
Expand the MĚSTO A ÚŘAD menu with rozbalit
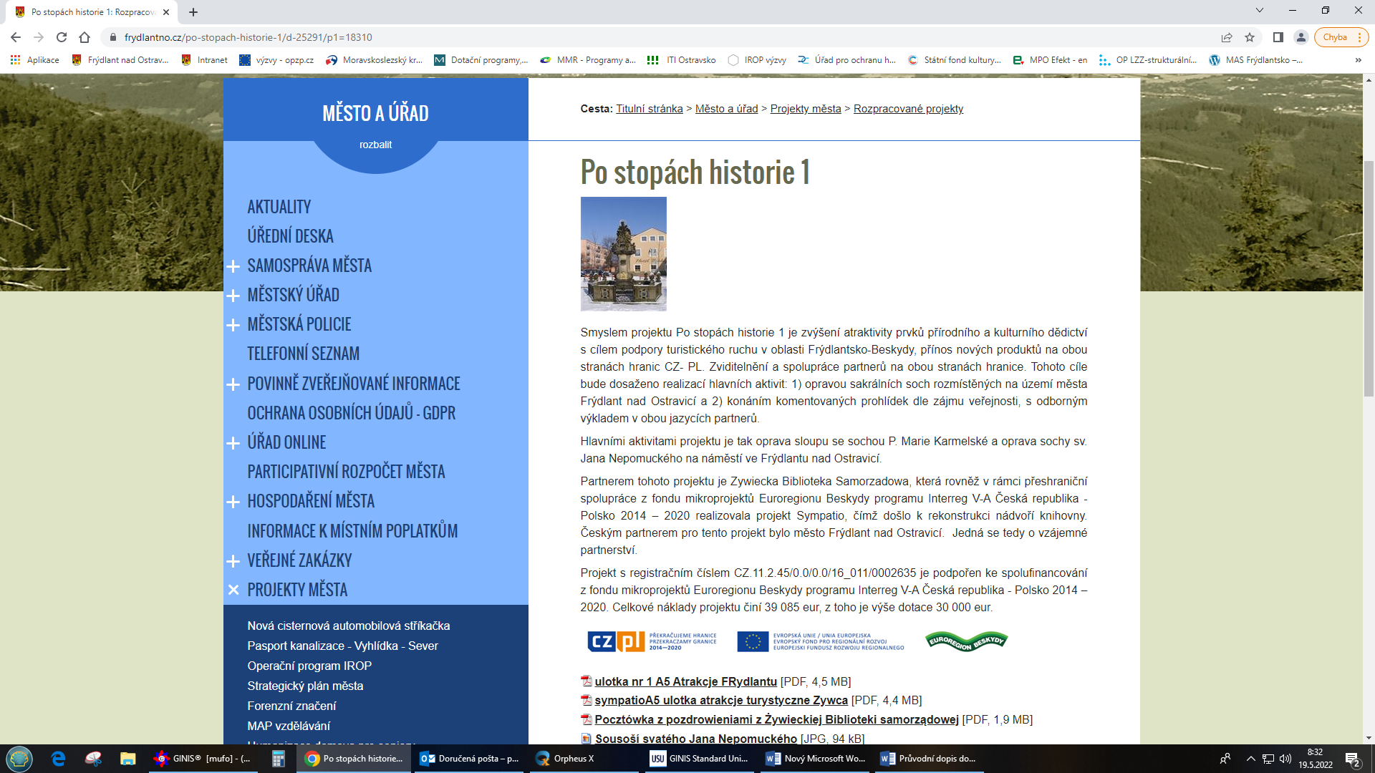point(375,145)
